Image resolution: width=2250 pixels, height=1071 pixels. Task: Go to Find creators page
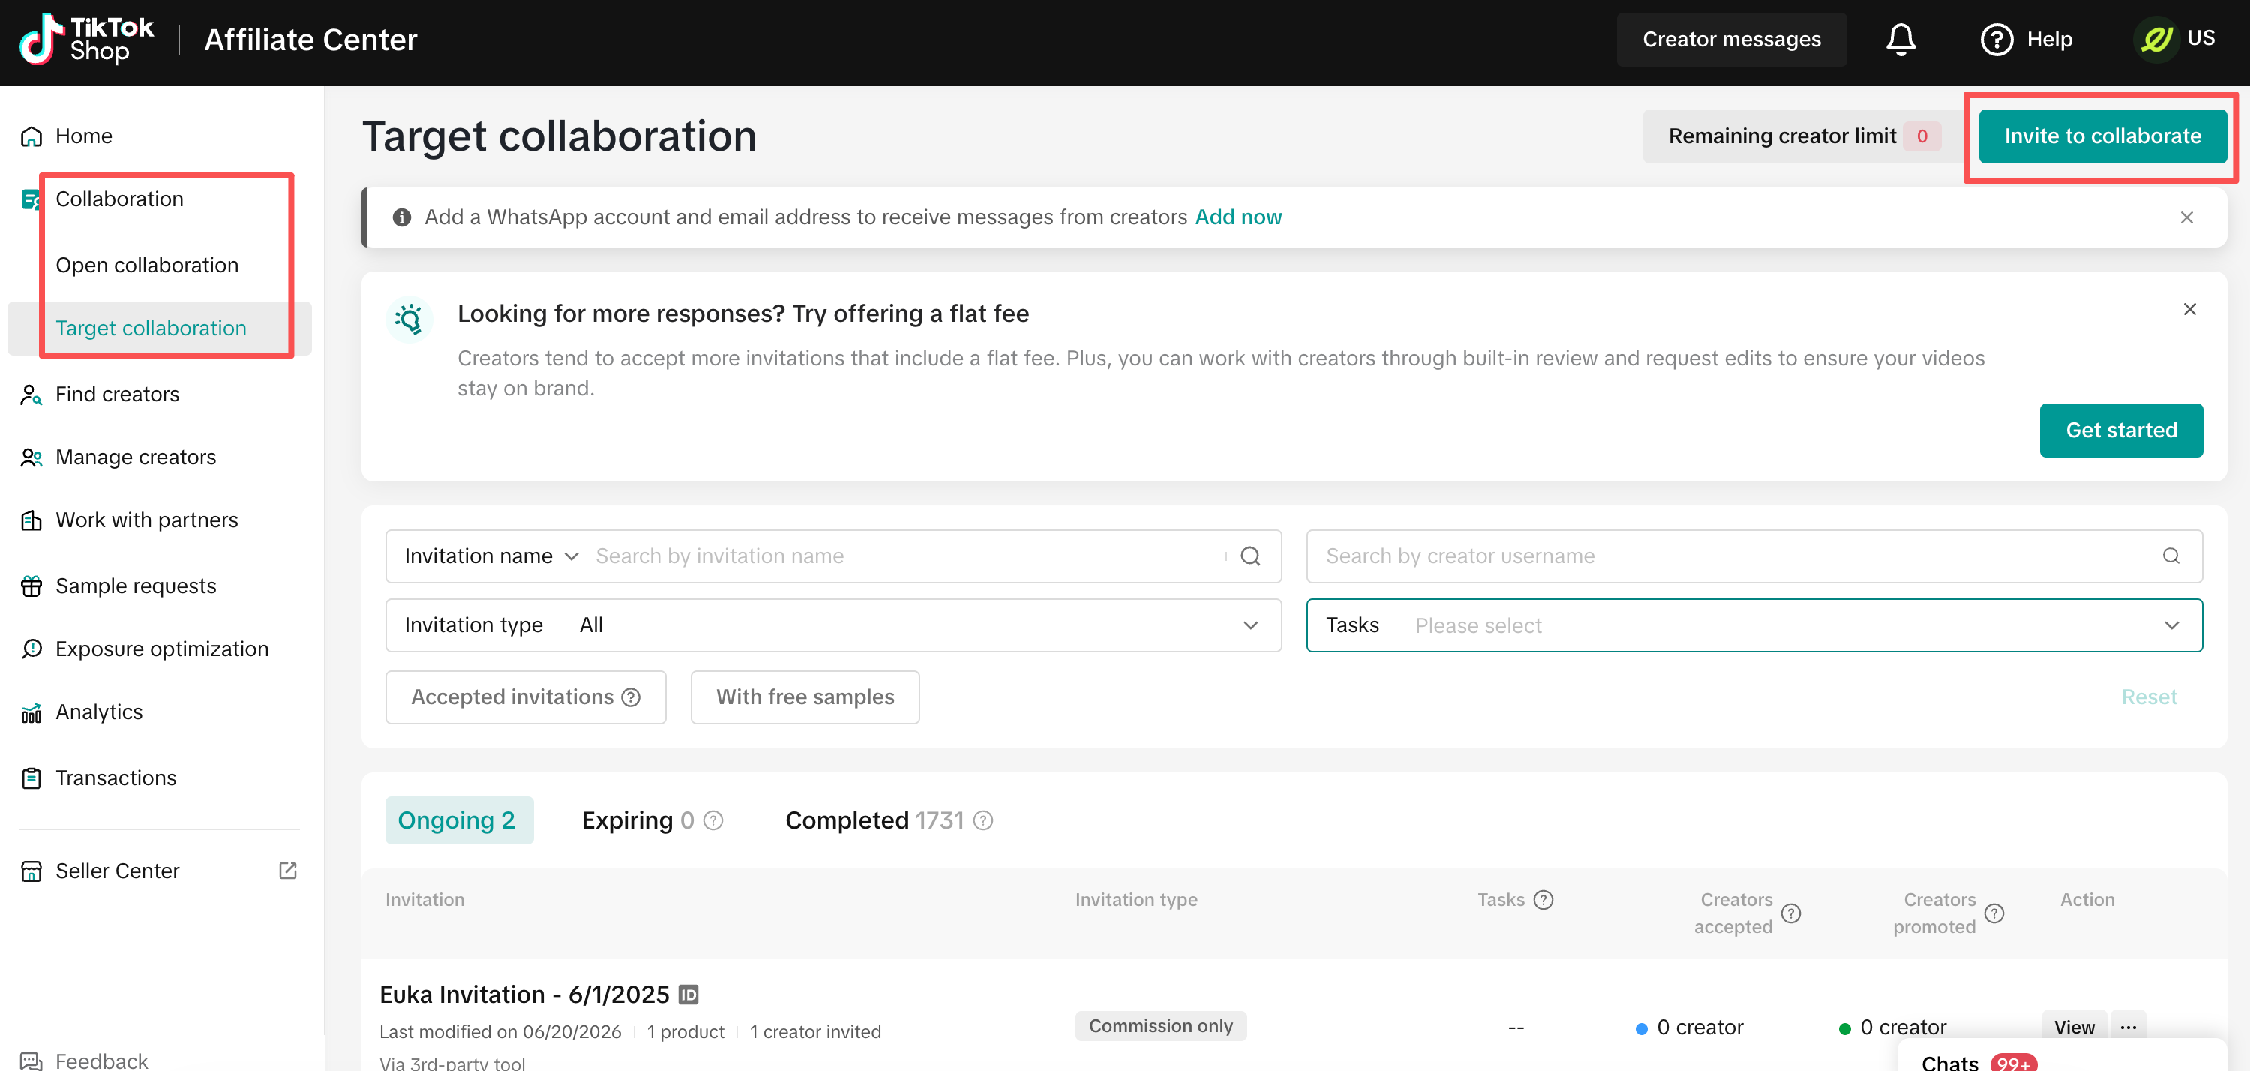click(x=117, y=394)
